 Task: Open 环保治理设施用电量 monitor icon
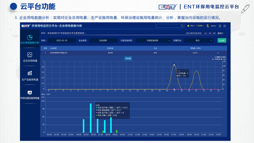click(x=30, y=93)
